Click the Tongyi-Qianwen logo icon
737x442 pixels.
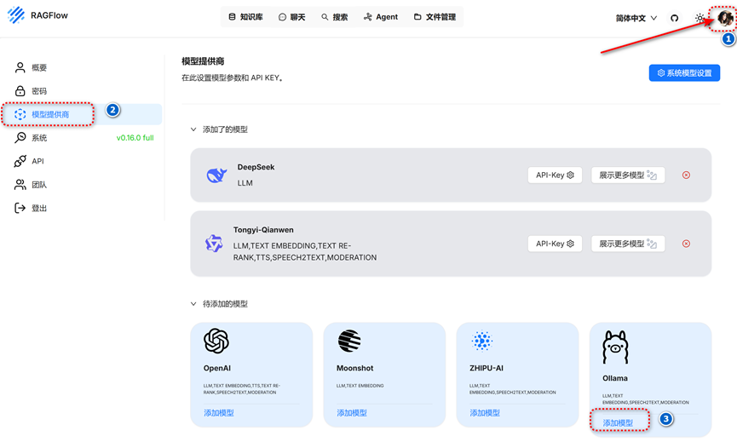214,244
